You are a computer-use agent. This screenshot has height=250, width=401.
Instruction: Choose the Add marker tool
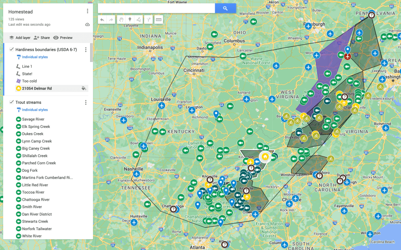click(130, 20)
